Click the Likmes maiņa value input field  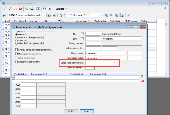click(x=135, y=53)
